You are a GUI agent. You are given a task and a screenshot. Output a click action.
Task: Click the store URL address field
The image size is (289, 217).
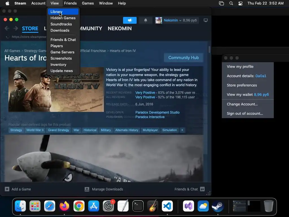click(29, 37)
